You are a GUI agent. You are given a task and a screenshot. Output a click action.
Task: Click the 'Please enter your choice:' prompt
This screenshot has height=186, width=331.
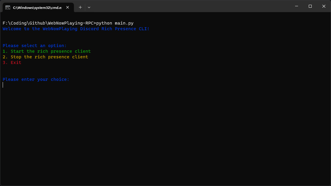36,79
